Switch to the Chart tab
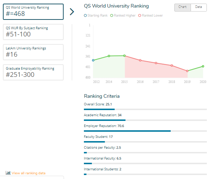 pyautogui.click(x=183, y=8)
